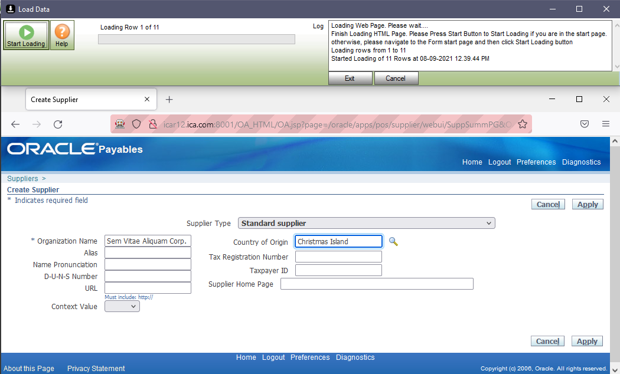Open the browser hamburger menu
Viewport: 620px width, 374px height.
click(x=605, y=124)
